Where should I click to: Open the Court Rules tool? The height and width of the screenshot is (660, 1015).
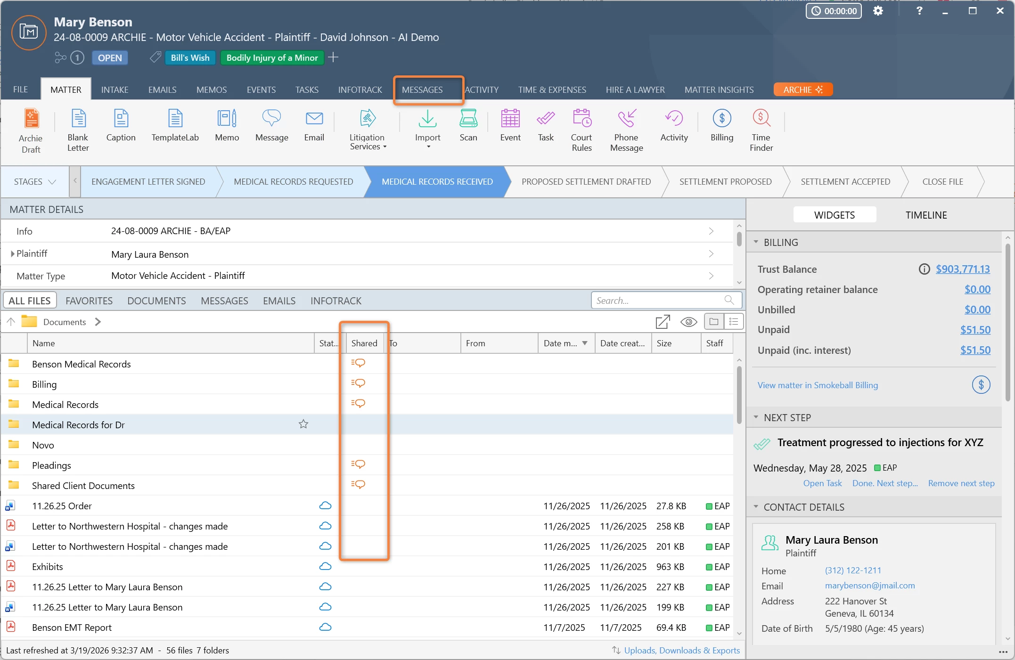581,119
